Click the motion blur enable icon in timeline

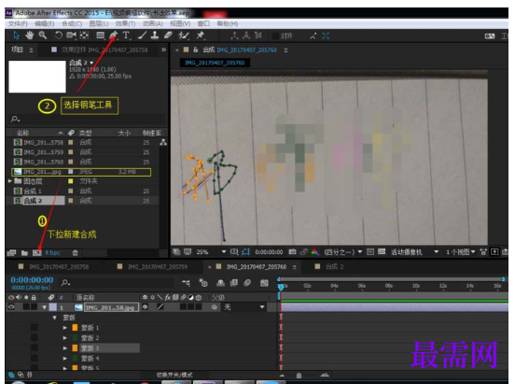tap(247, 283)
